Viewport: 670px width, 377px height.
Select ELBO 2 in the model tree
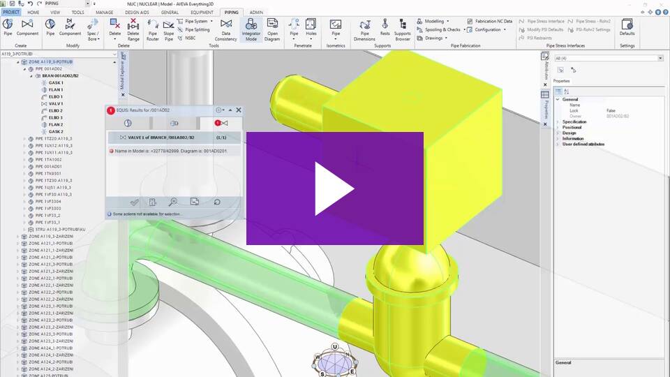(56, 111)
